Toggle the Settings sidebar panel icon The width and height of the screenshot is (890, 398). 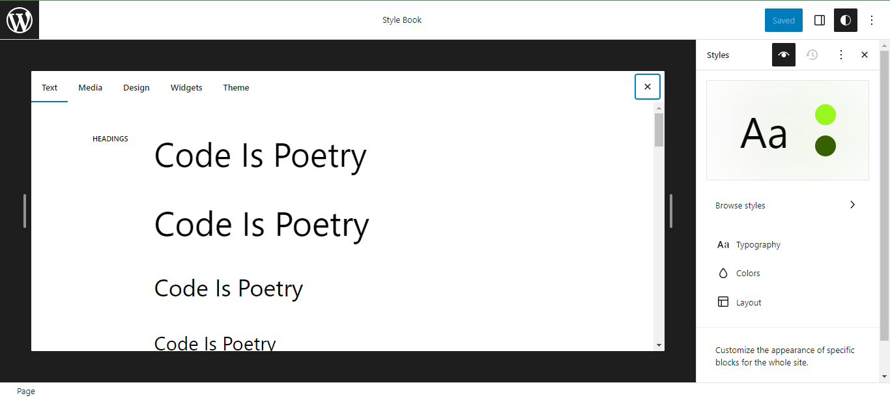pyautogui.click(x=820, y=20)
